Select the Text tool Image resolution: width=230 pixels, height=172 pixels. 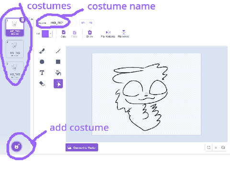[x=42, y=73]
